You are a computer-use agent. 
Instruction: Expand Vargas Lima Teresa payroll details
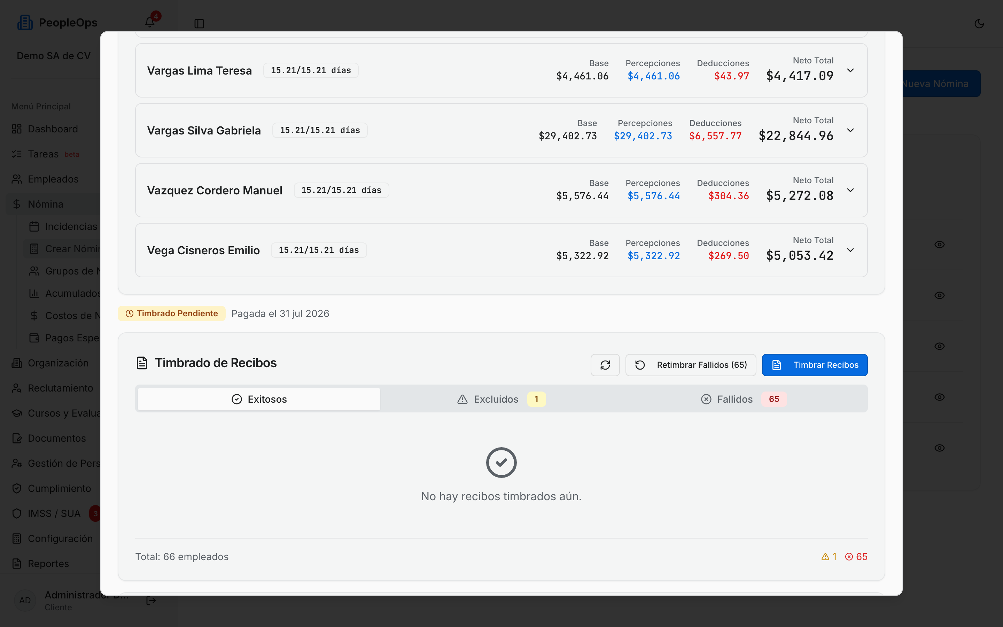[850, 70]
